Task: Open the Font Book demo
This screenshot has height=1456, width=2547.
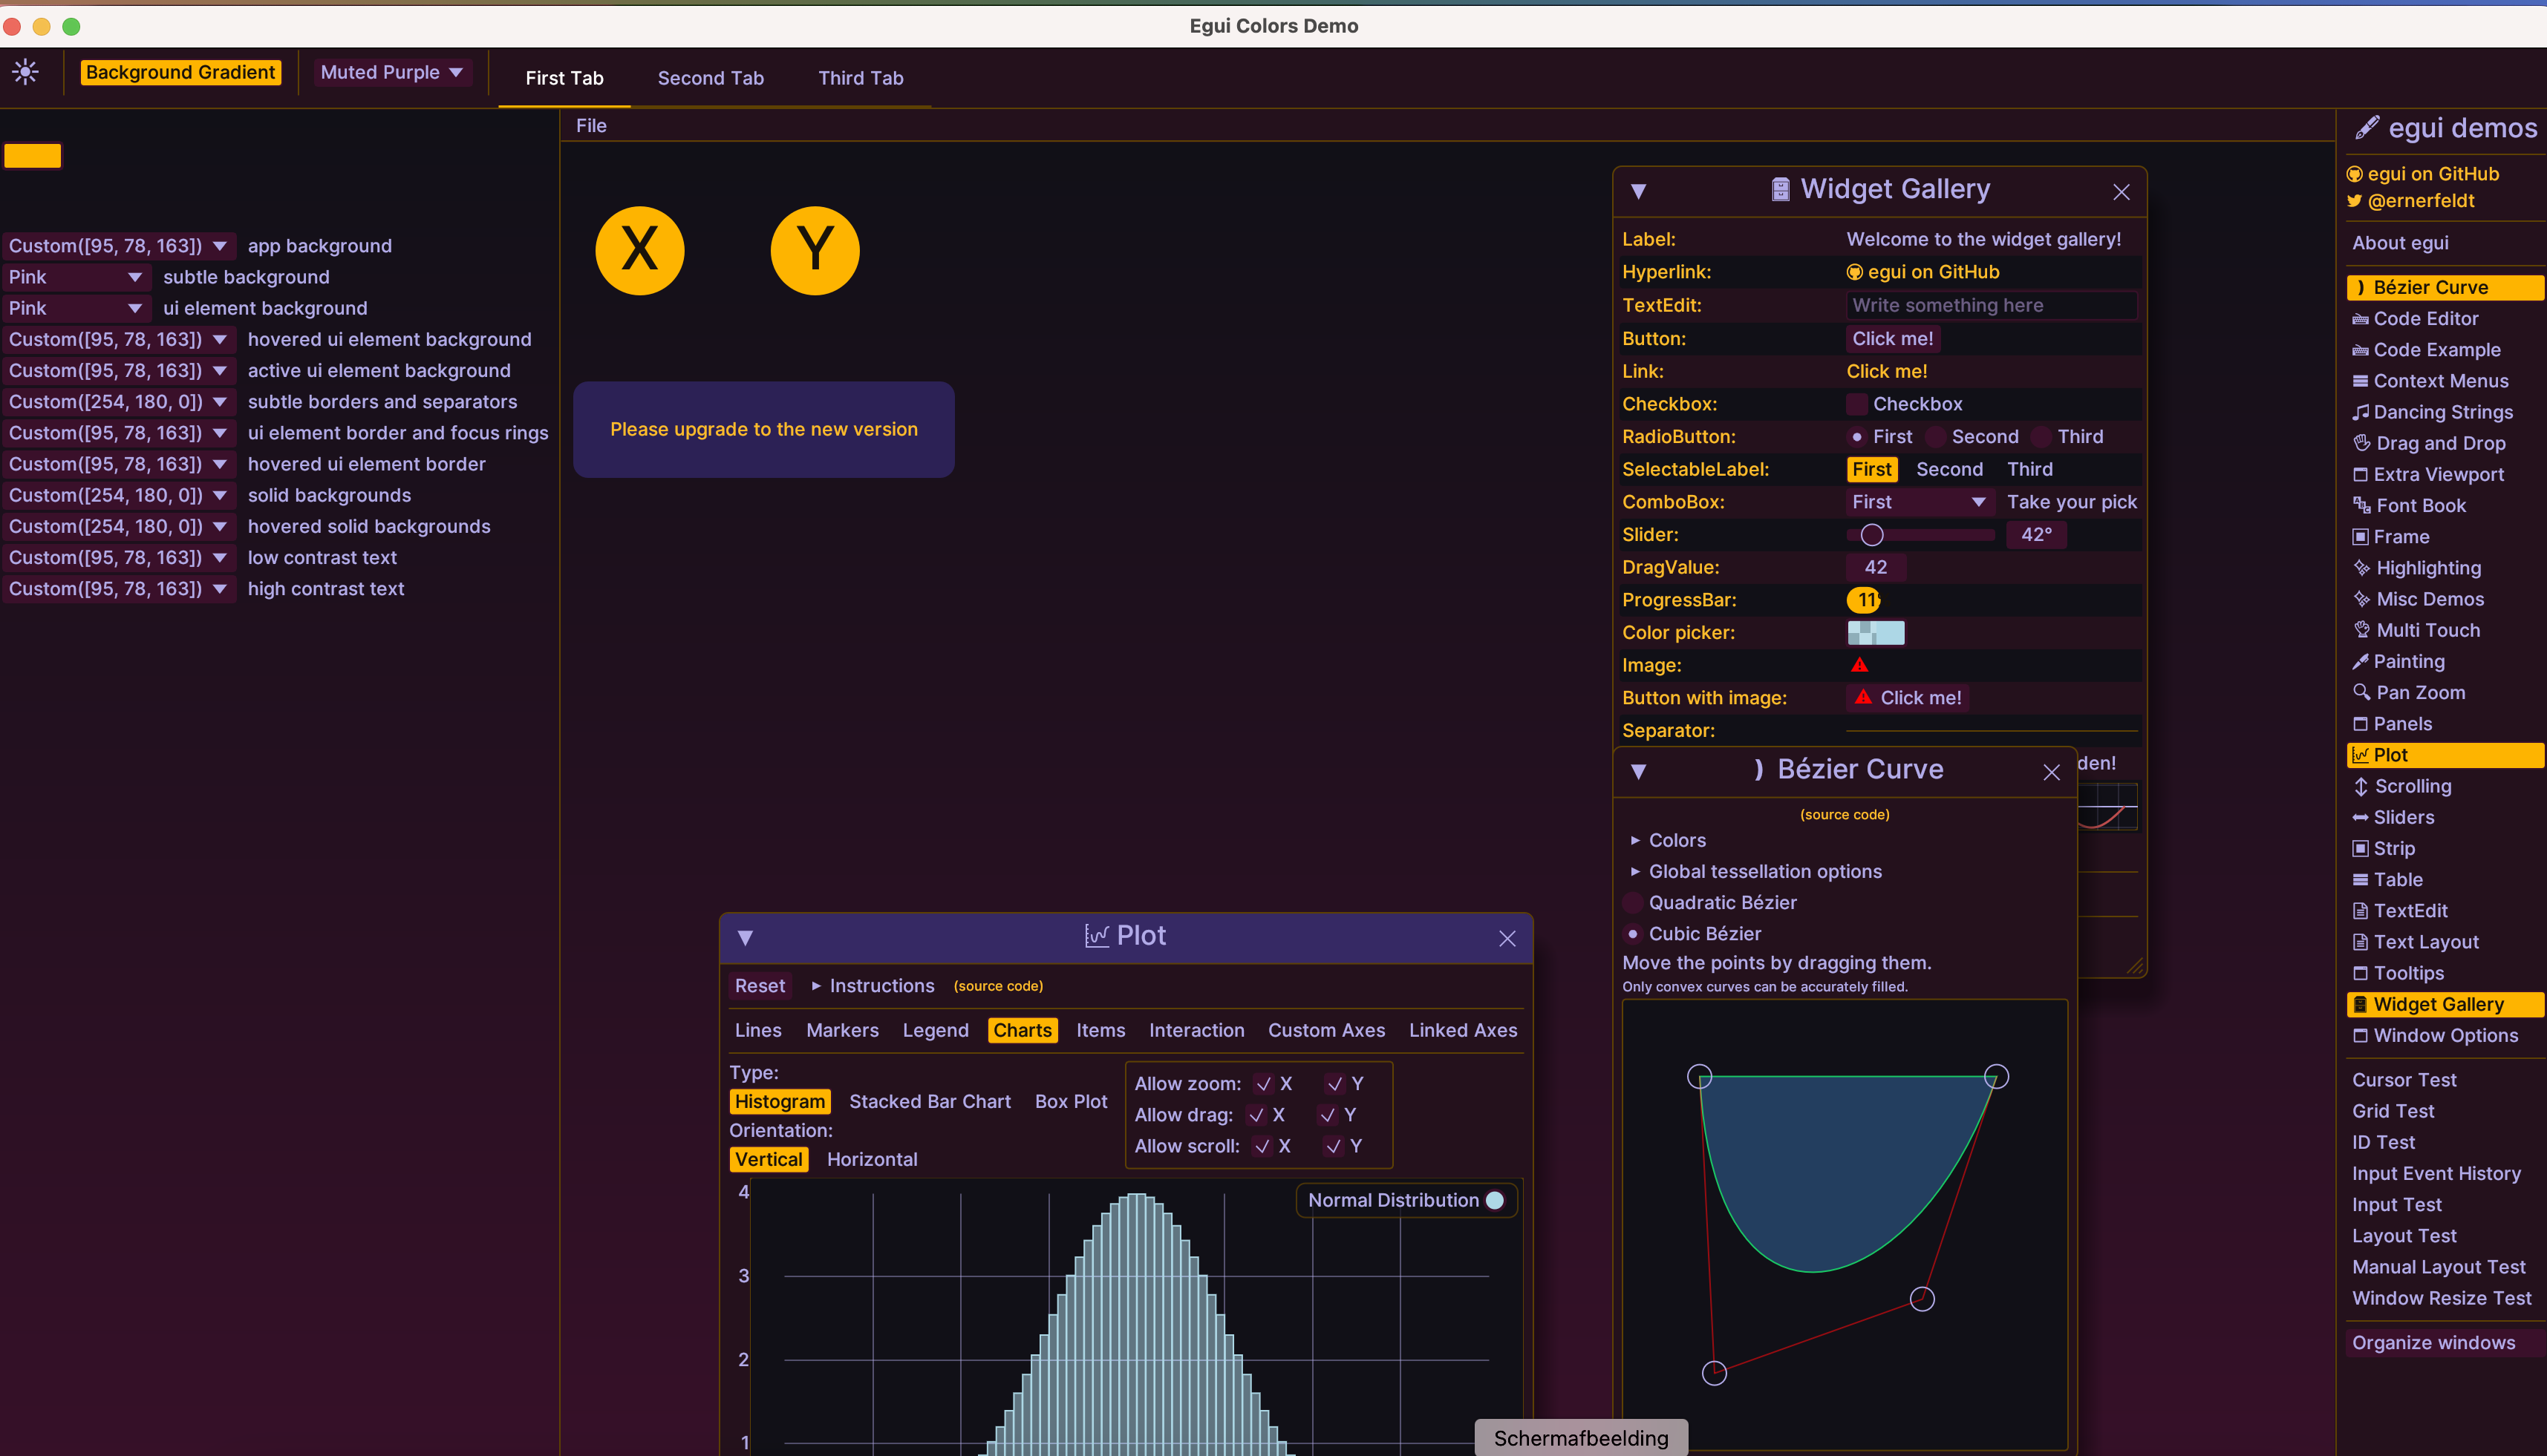Action: 2420,505
